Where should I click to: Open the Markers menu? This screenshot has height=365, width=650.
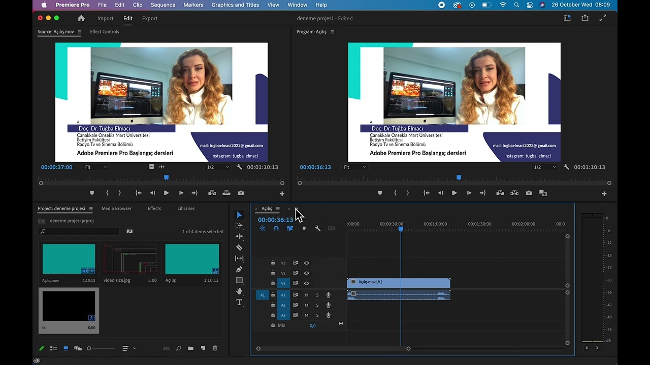(x=193, y=5)
